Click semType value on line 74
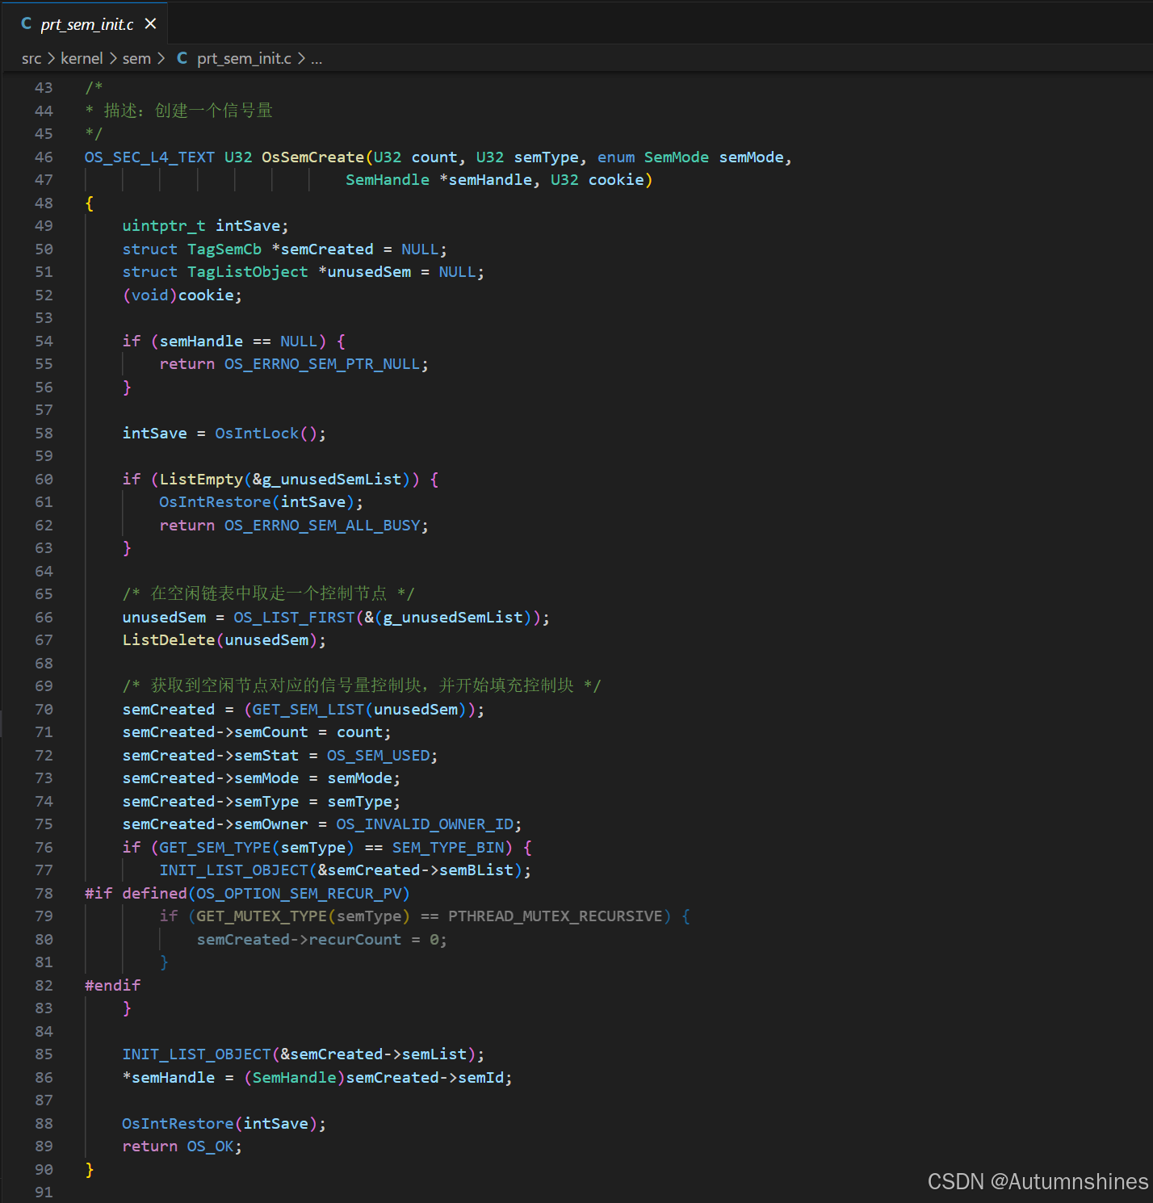Image resolution: width=1153 pixels, height=1203 pixels. pos(359,802)
